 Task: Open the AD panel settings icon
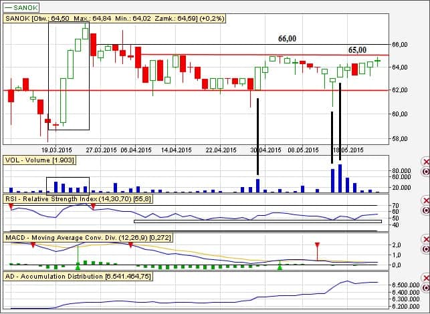pyautogui.click(x=426, y=287)
